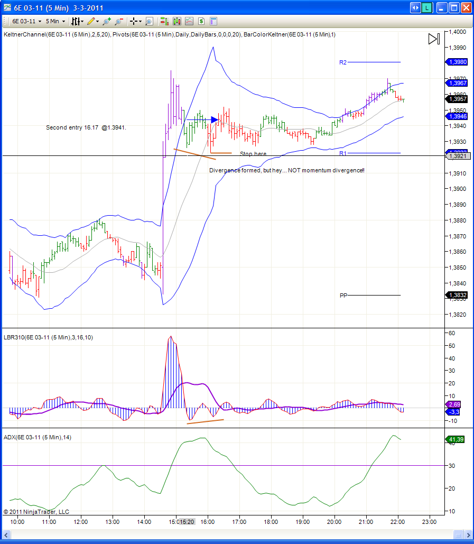Click the chart window icon in title bar
This screenshot has height=544, width=474.
[x=7, y=7]
